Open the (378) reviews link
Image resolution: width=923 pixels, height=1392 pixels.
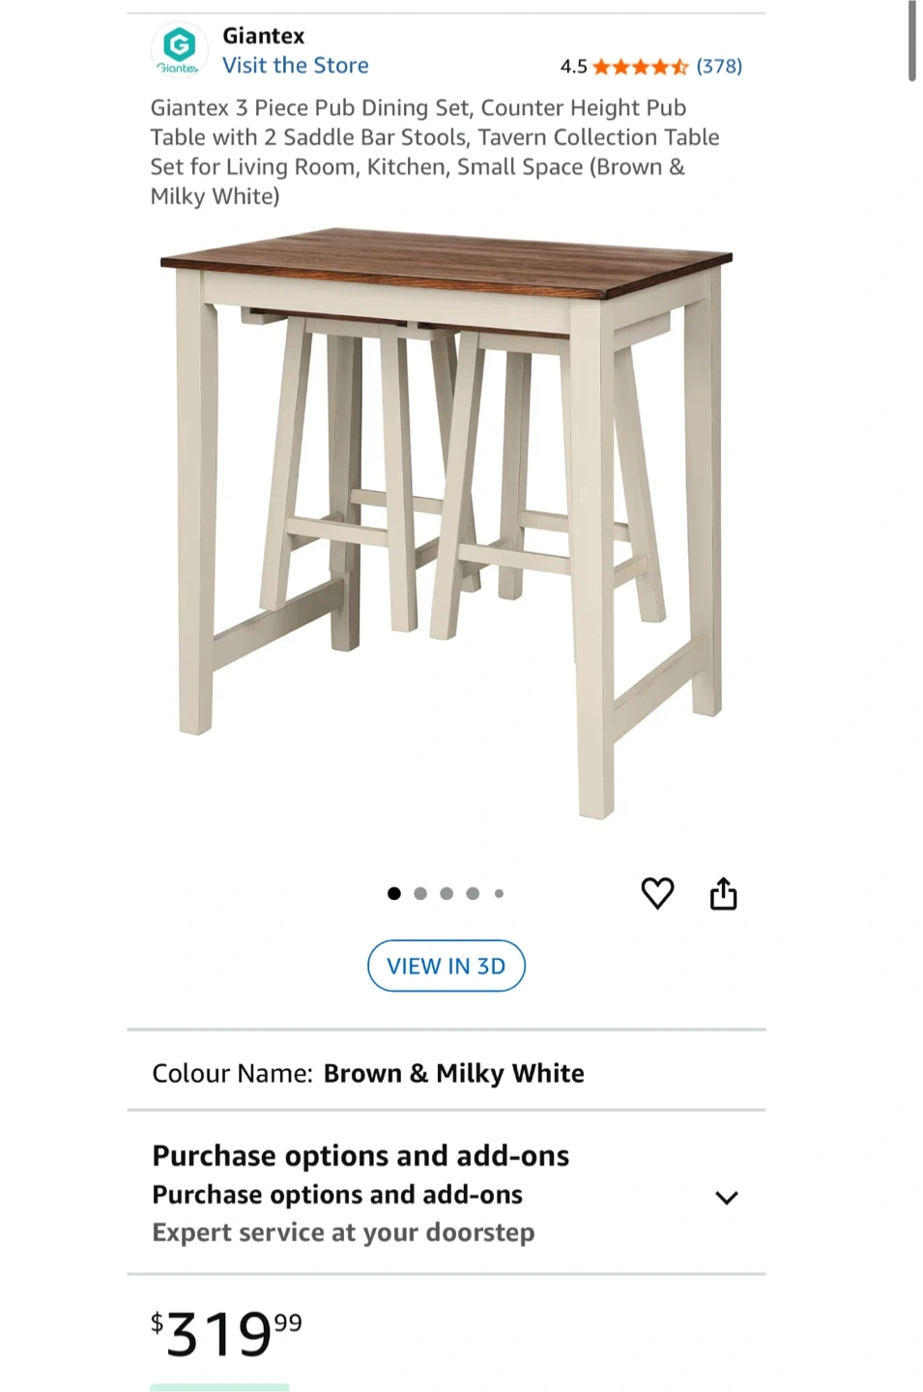(x=719, y=67)
